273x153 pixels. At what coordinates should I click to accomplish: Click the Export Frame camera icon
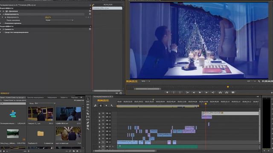click(x=233, y=93)
